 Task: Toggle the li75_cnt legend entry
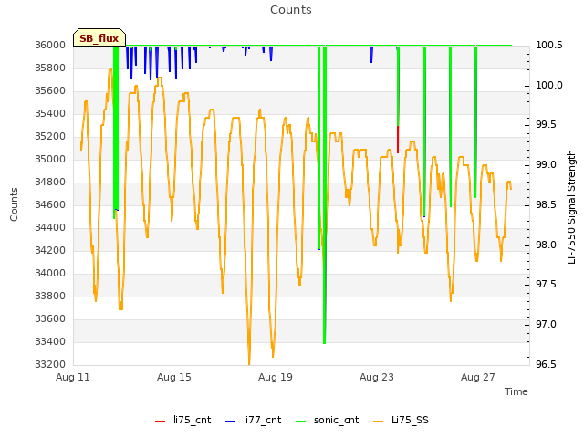[x=182, y=420]
